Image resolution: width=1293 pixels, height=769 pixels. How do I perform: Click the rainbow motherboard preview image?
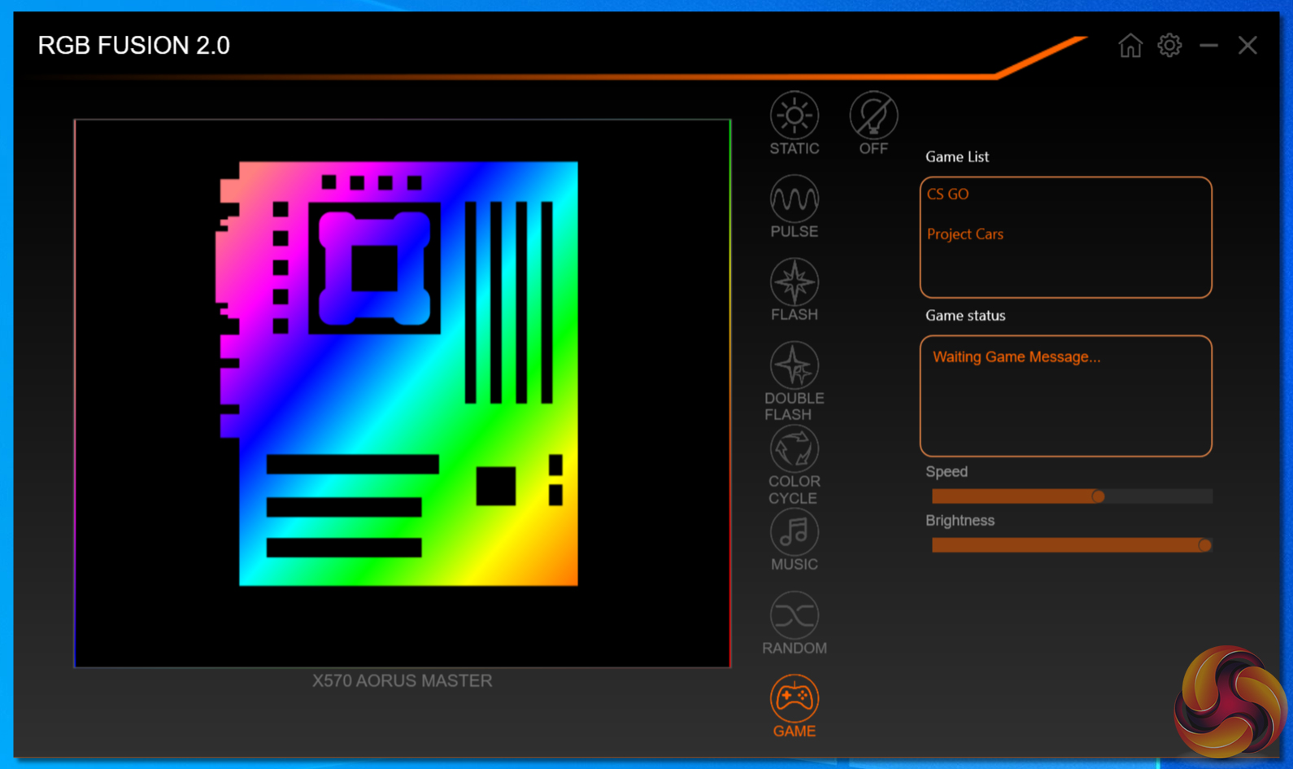coord(398,374)
